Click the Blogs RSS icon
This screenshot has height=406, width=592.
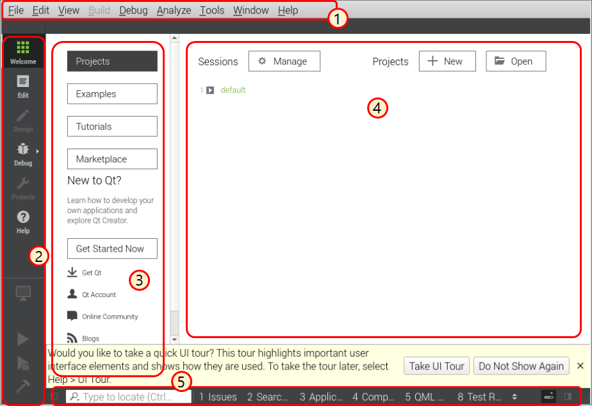point(72,337)
